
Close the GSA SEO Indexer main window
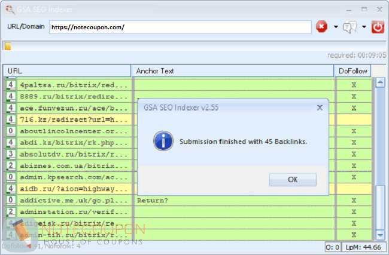pos(379,10)
